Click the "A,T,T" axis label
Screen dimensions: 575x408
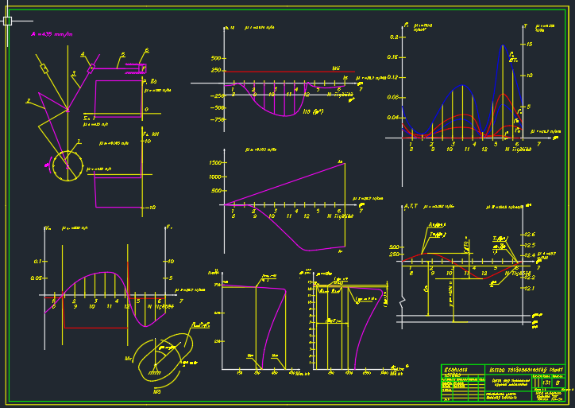(x=411, y=207)
